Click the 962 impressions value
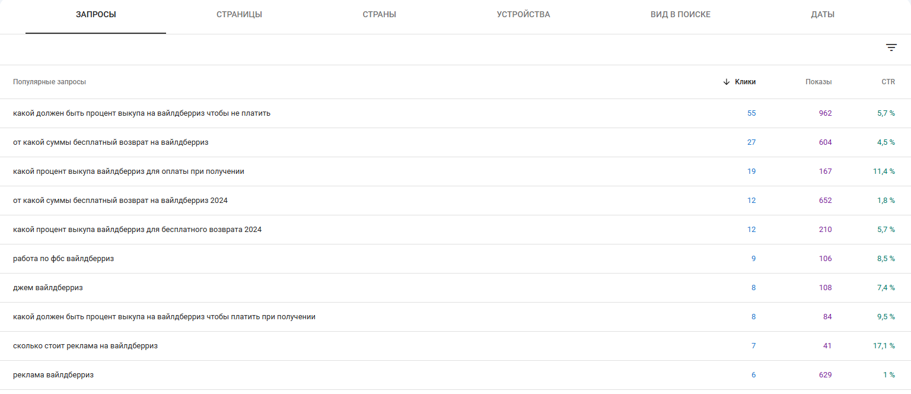Image resolution: width=911 pixels, height=394 pixels. click(x=825, y=113)
